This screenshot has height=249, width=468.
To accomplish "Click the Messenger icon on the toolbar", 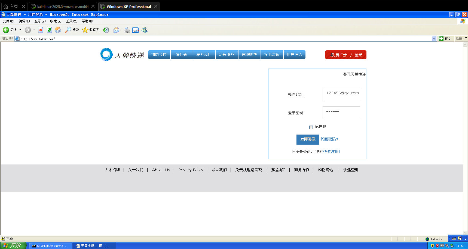I will point(144,30).
